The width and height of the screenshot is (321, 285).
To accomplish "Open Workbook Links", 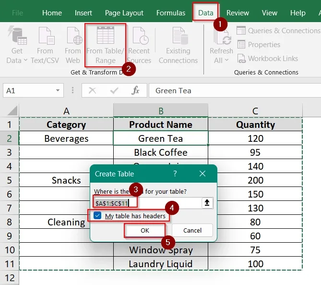I will coord(268,59).
